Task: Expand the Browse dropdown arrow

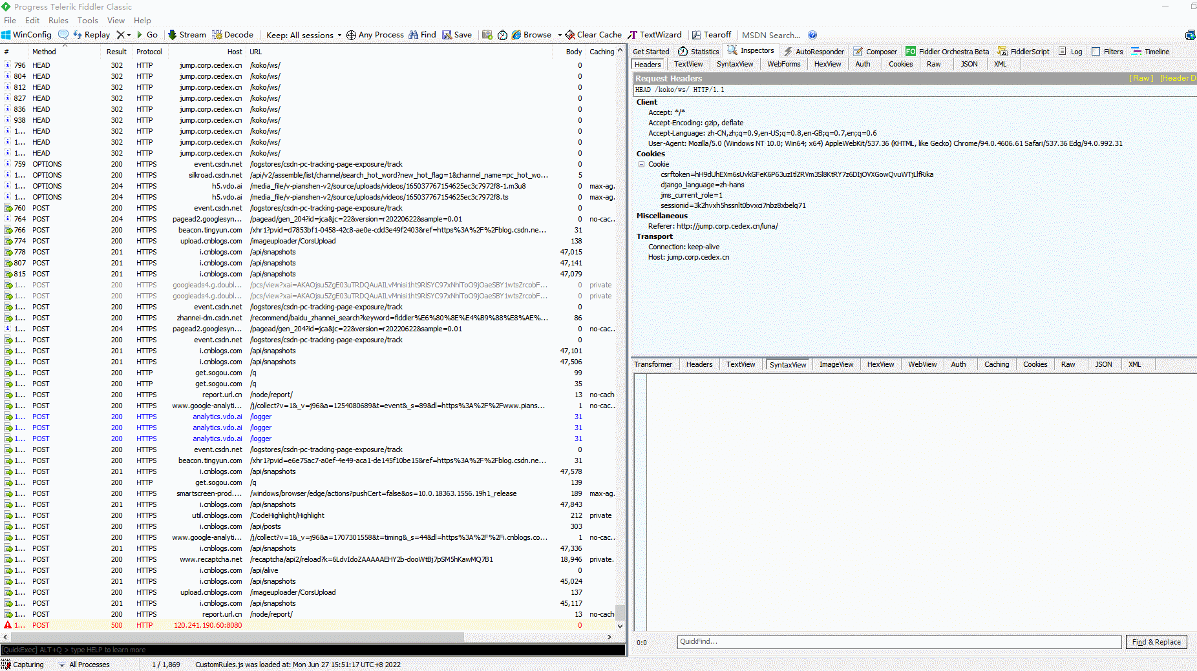Action: pos(560,35)
